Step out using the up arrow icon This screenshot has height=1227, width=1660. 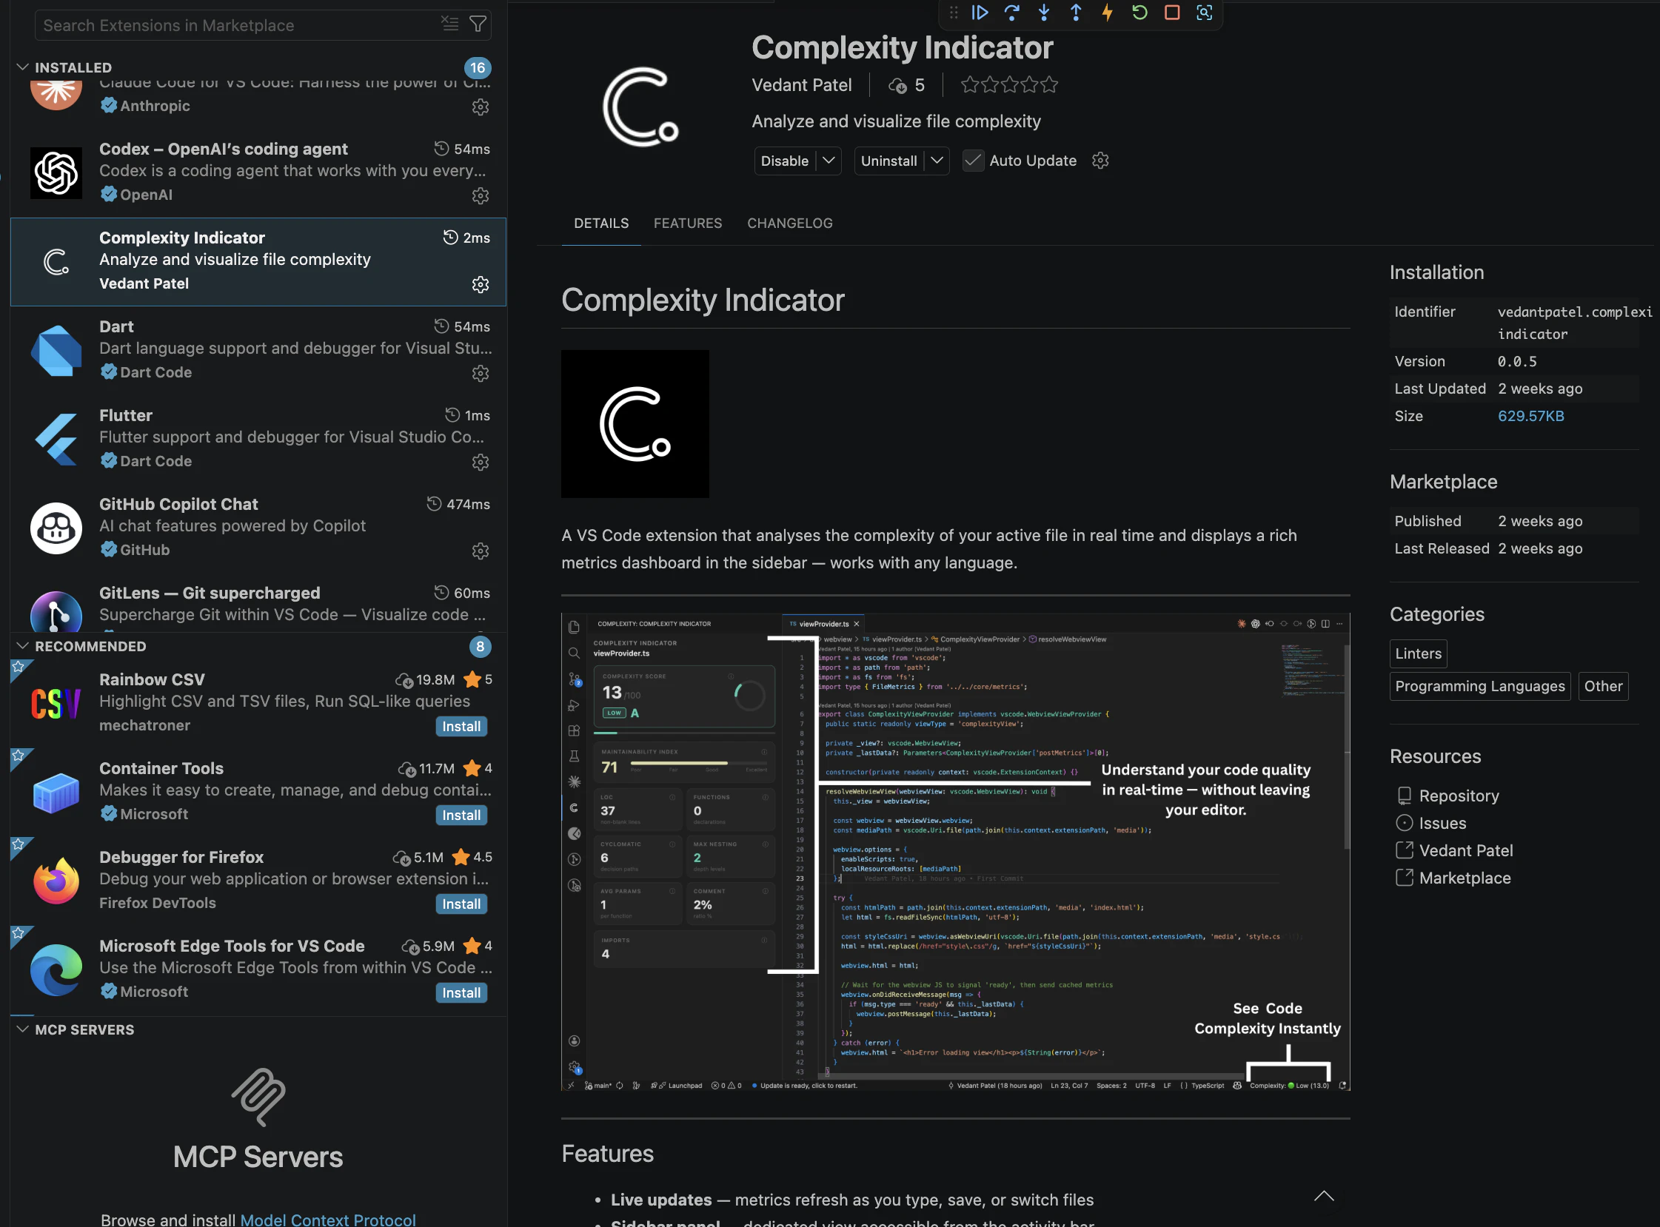click(x=1076, y=13)
